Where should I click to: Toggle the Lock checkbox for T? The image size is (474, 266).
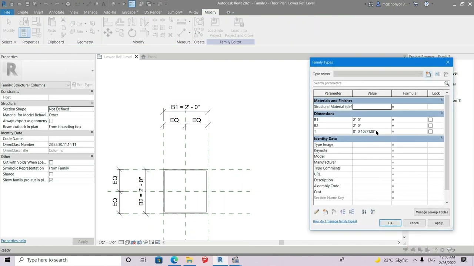[430, 132]
